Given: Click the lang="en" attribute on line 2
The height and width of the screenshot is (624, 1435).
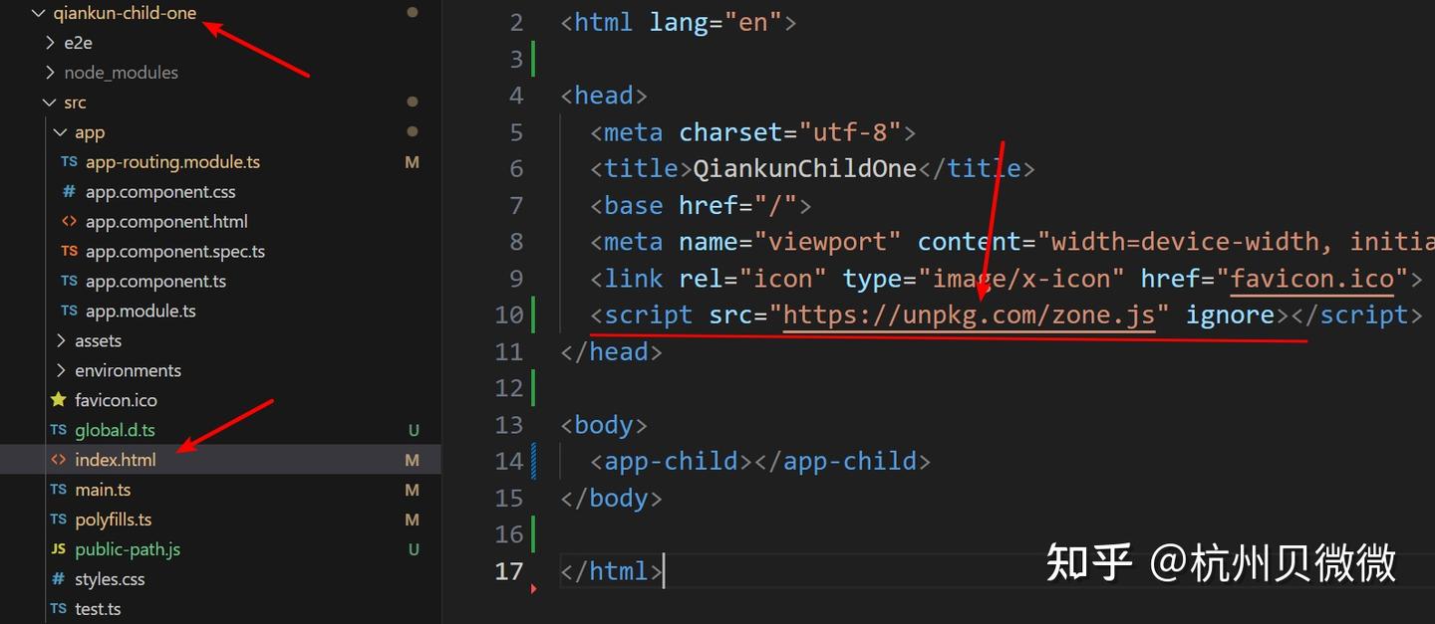Looking at the screenshot, I should [716, 23].
